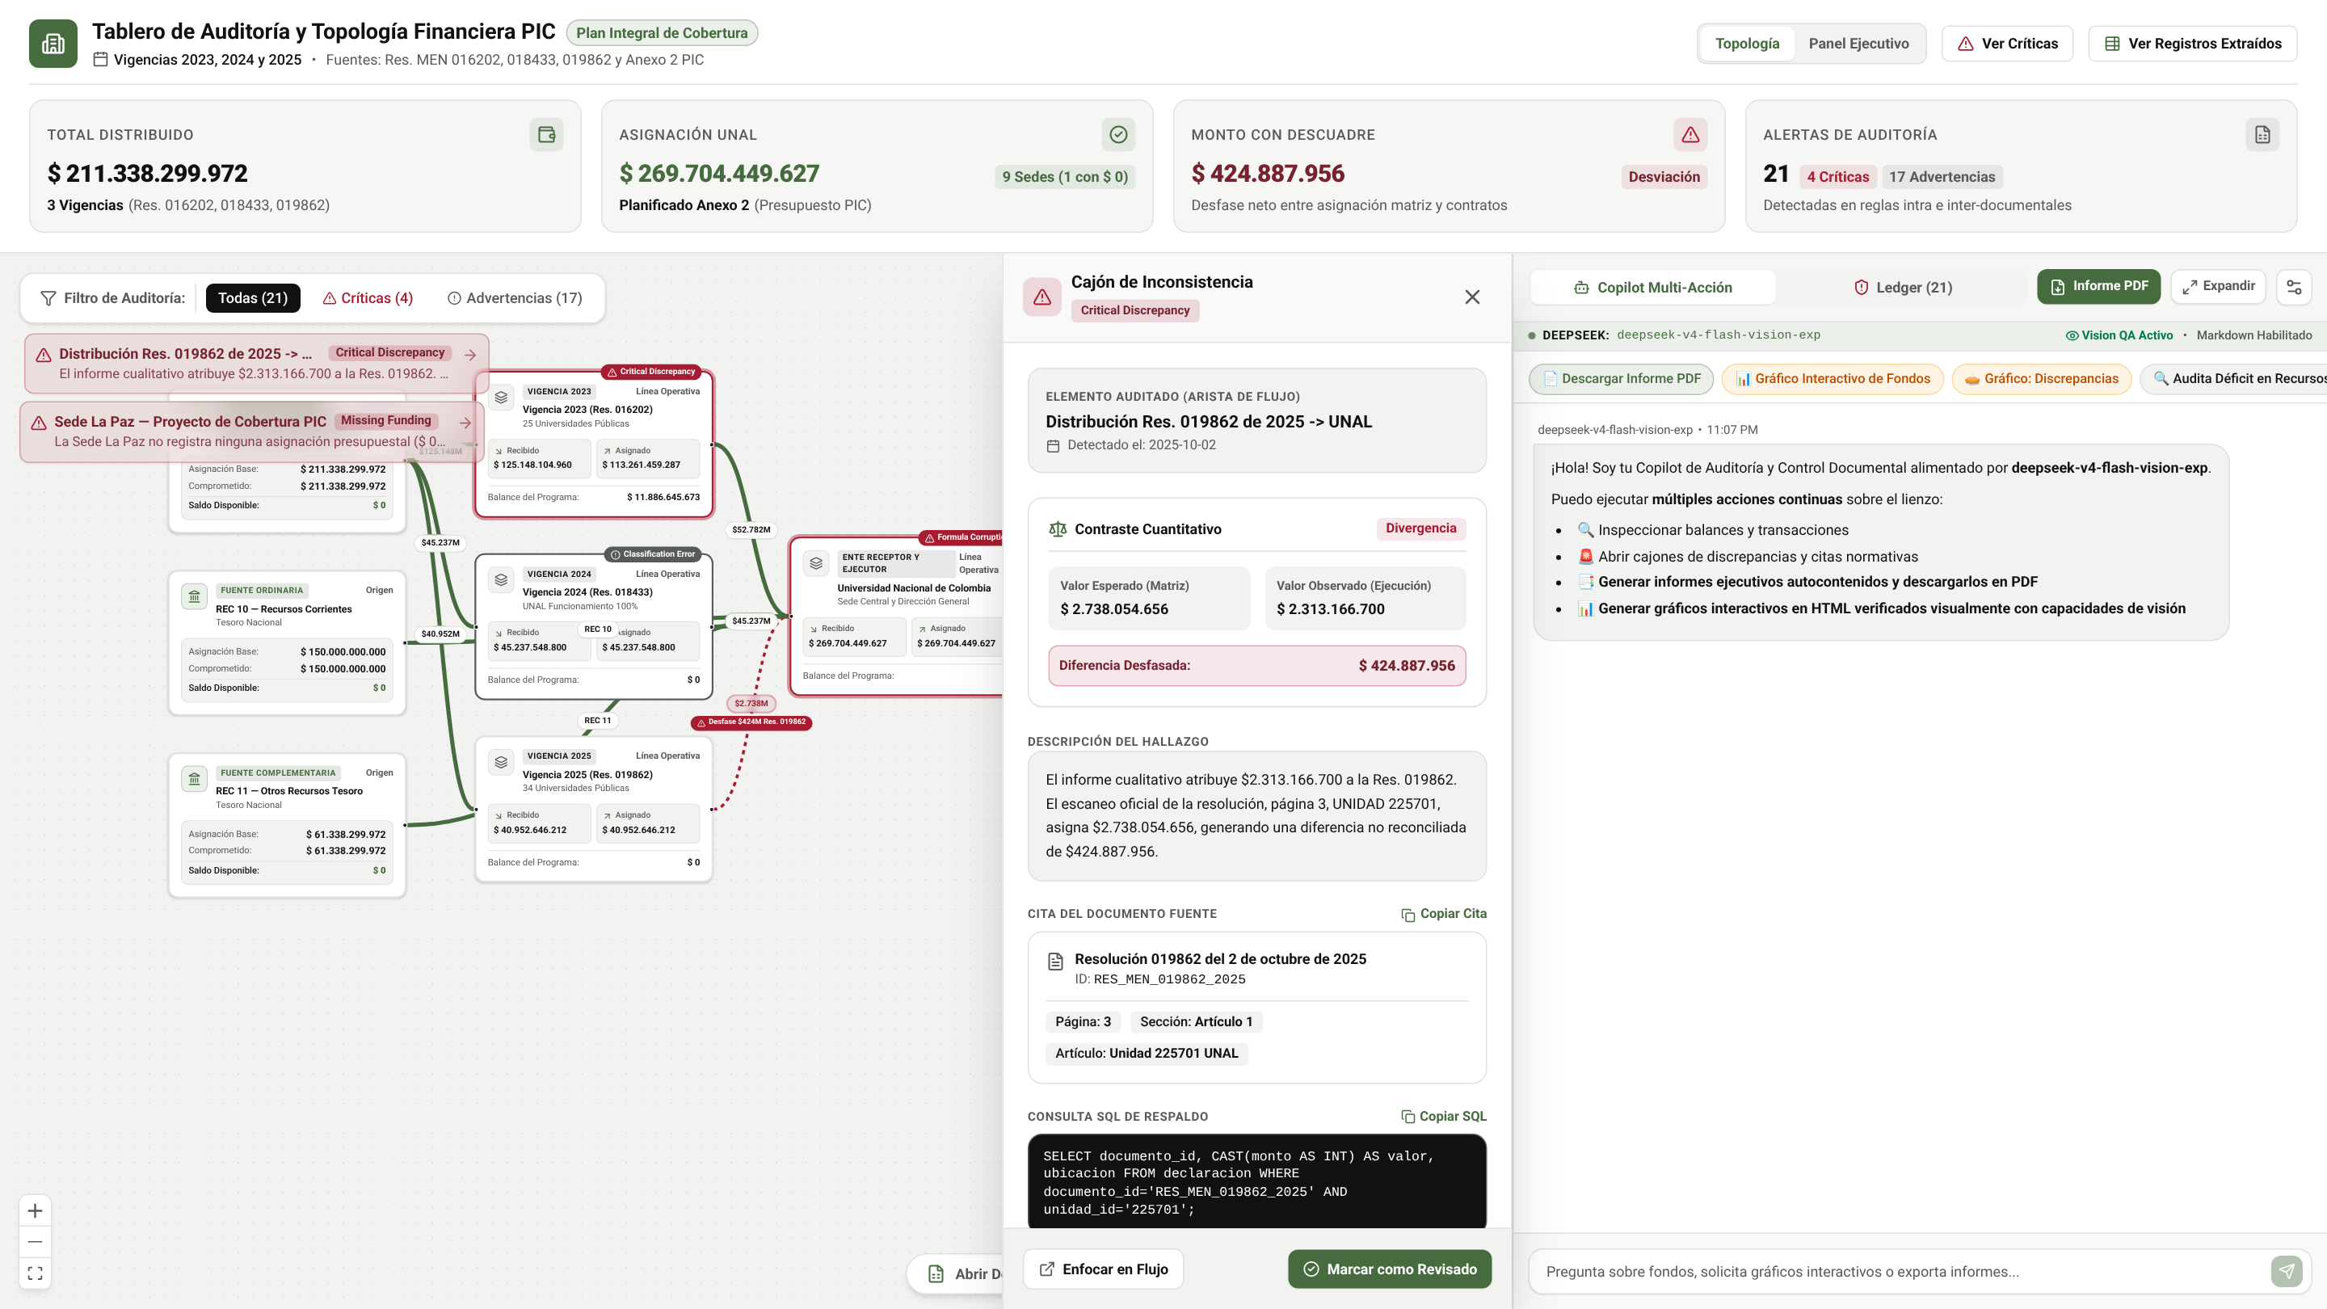The image size is (2327, 1309).
Task: Open the Copilot Multi-Acción tab
Action: tap(1652, 288)
